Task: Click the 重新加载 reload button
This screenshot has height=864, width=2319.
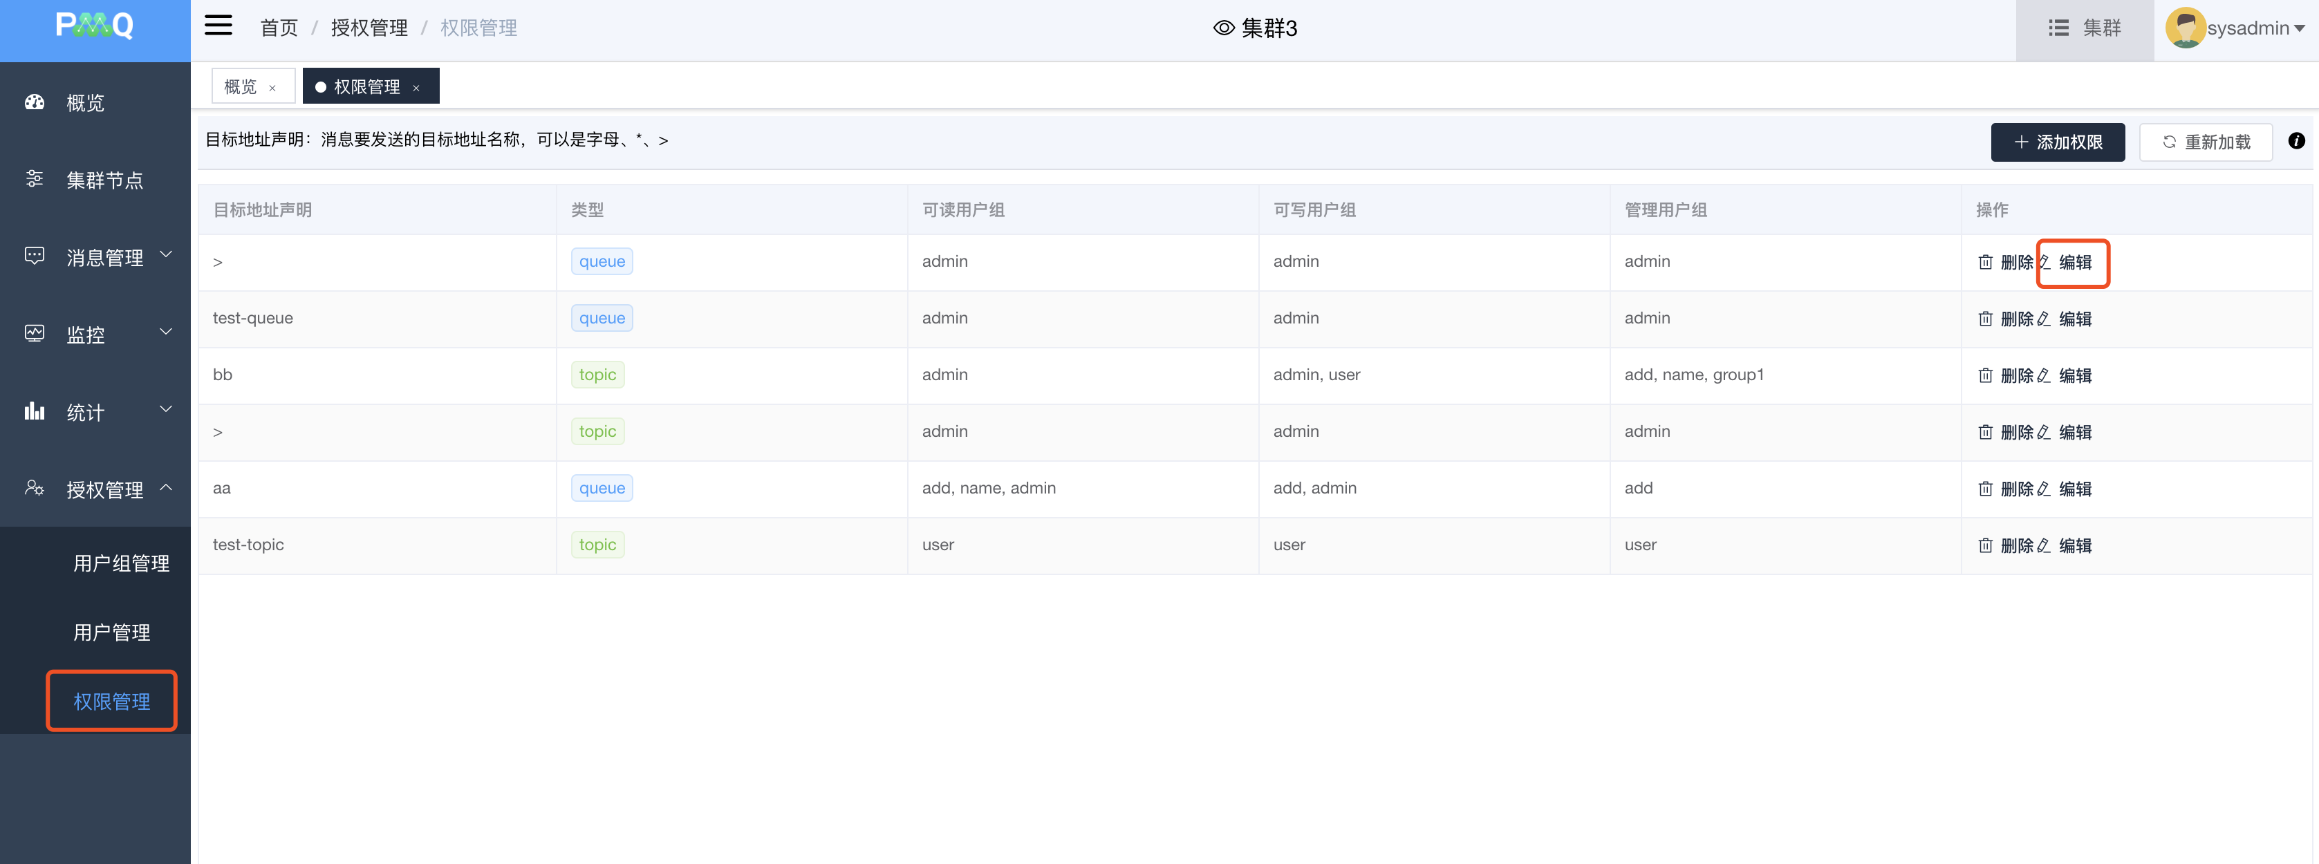Action: (x=2205, y=142)
